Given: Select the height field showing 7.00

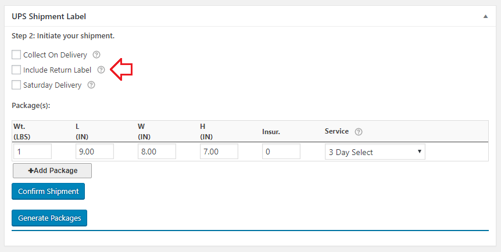Looking at the screenshot, I should coord(219,151).
